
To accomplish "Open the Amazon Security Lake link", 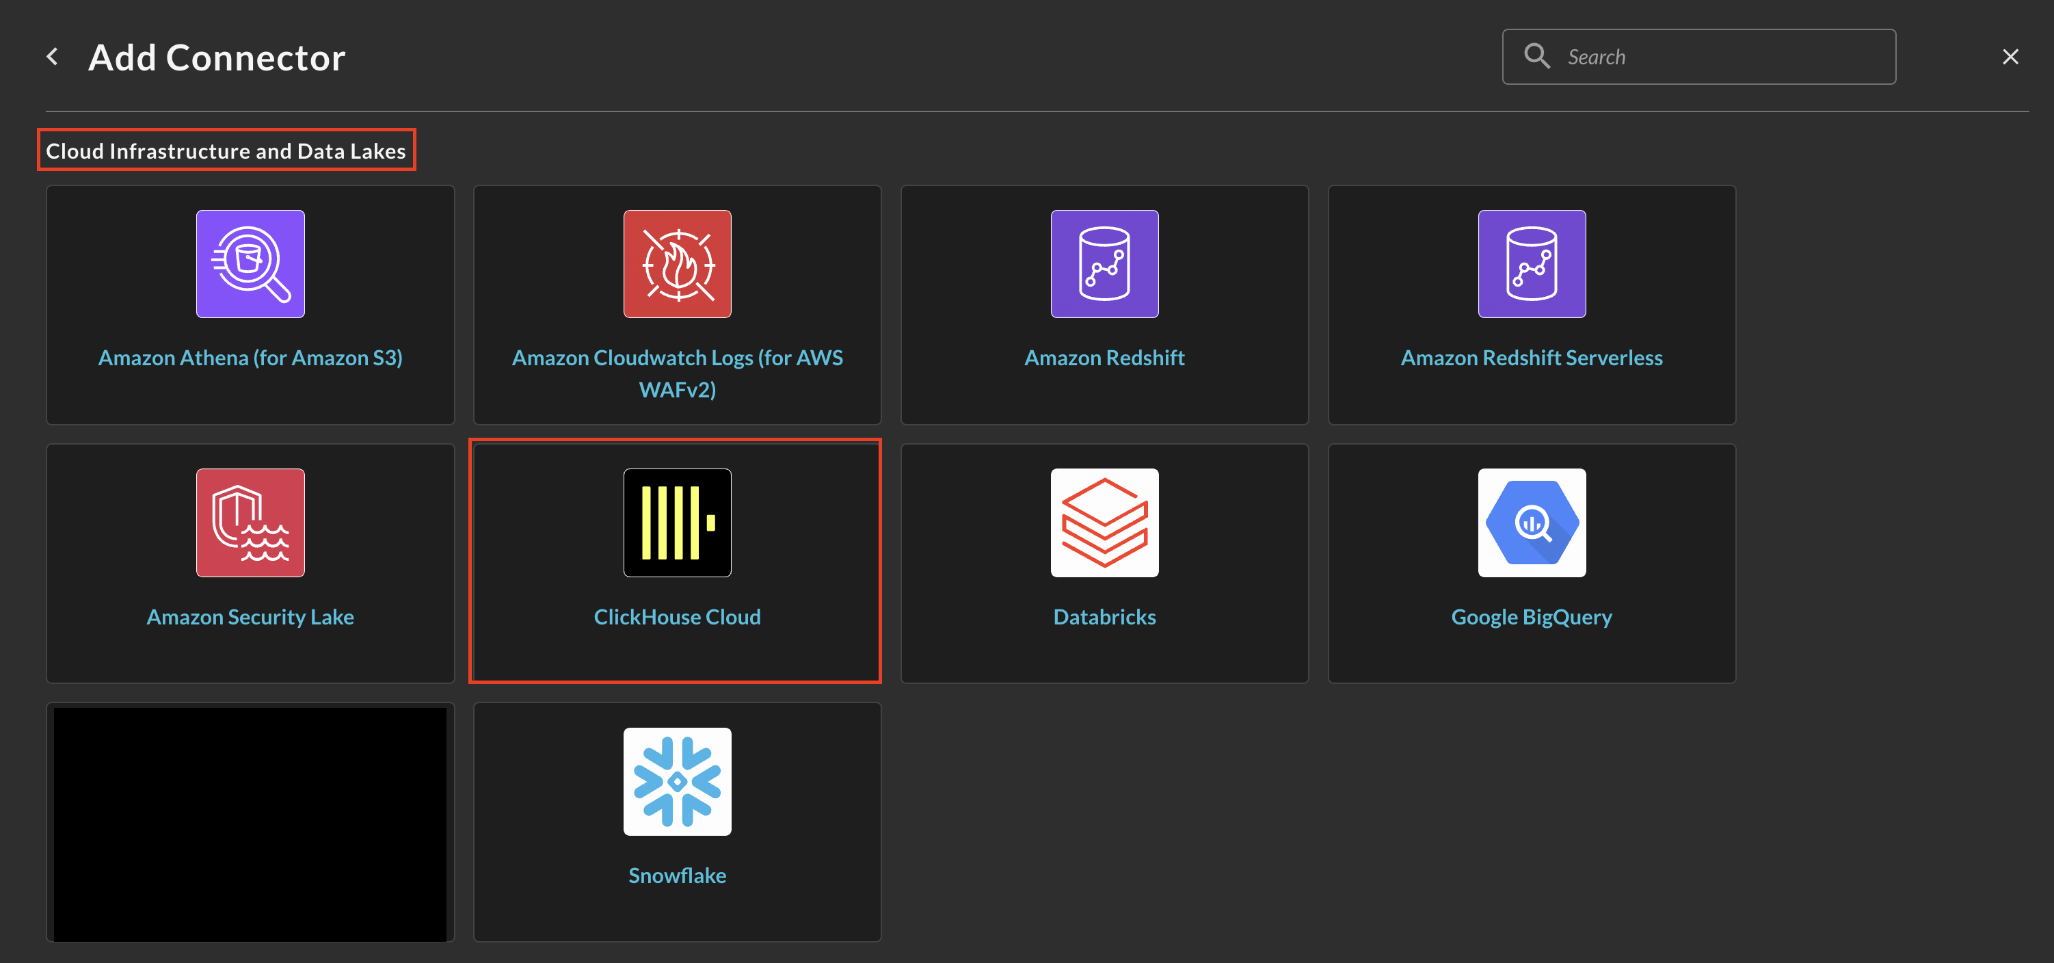I will (250, 617).
